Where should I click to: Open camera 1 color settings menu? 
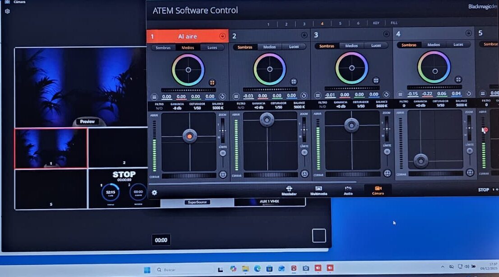[154, 97]
